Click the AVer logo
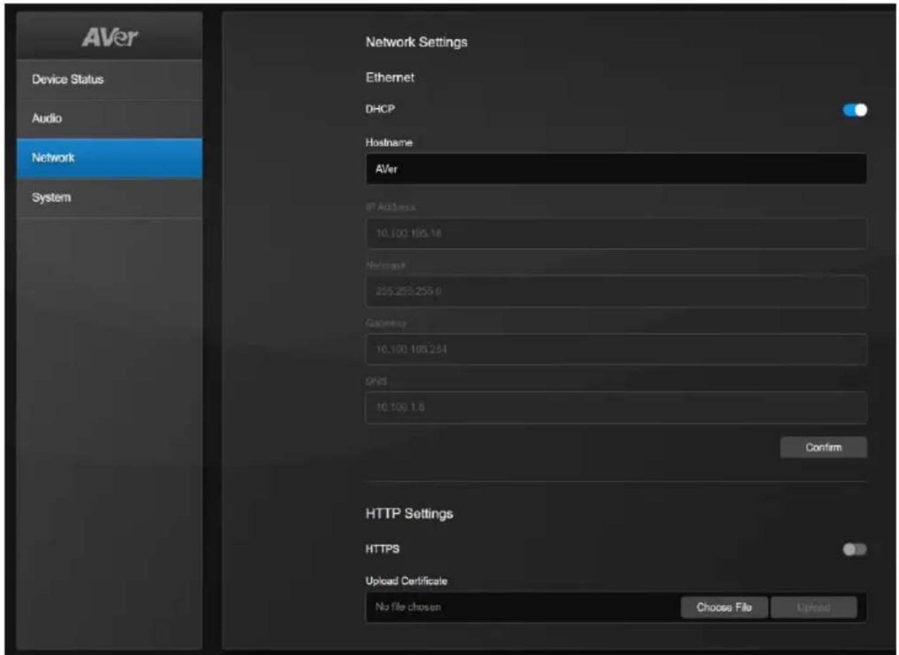Viewport: 899px width, 655px height. click(110, 37)
